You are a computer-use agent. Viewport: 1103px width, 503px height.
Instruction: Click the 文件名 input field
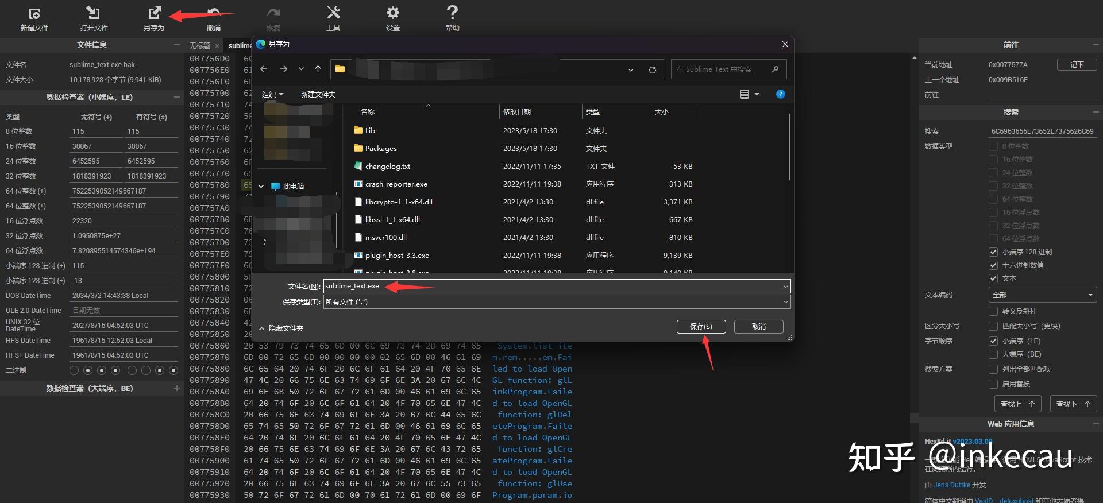pyautogui.click(x=551, y=286)
